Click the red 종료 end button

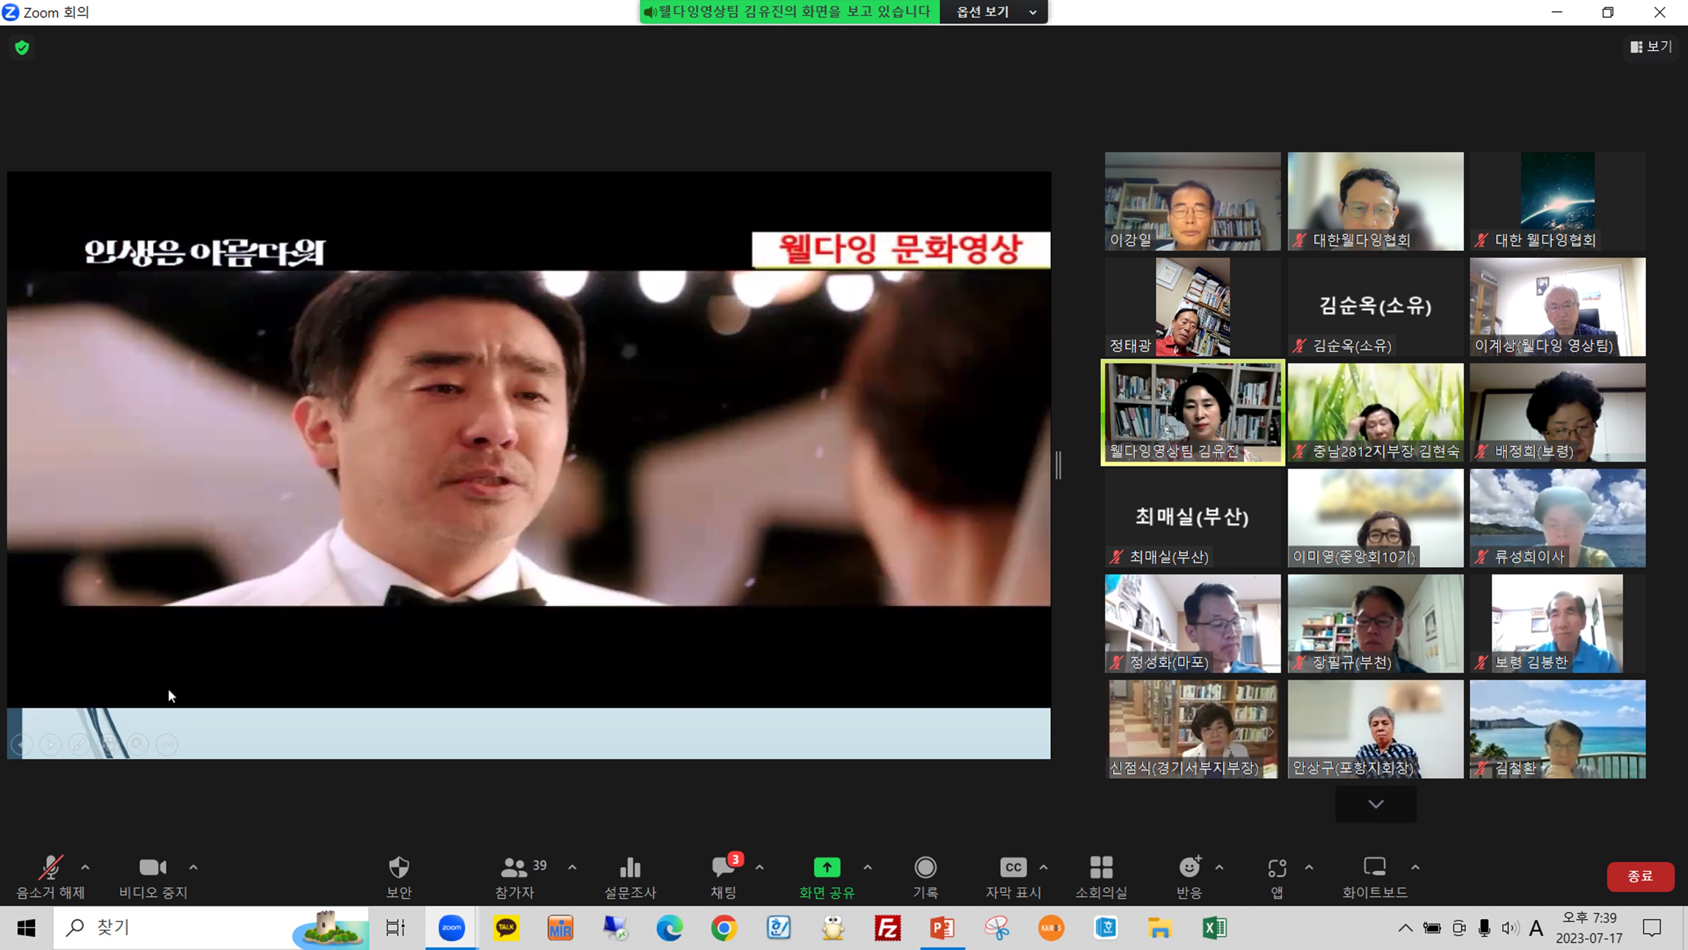click(x=1639, y=876)
